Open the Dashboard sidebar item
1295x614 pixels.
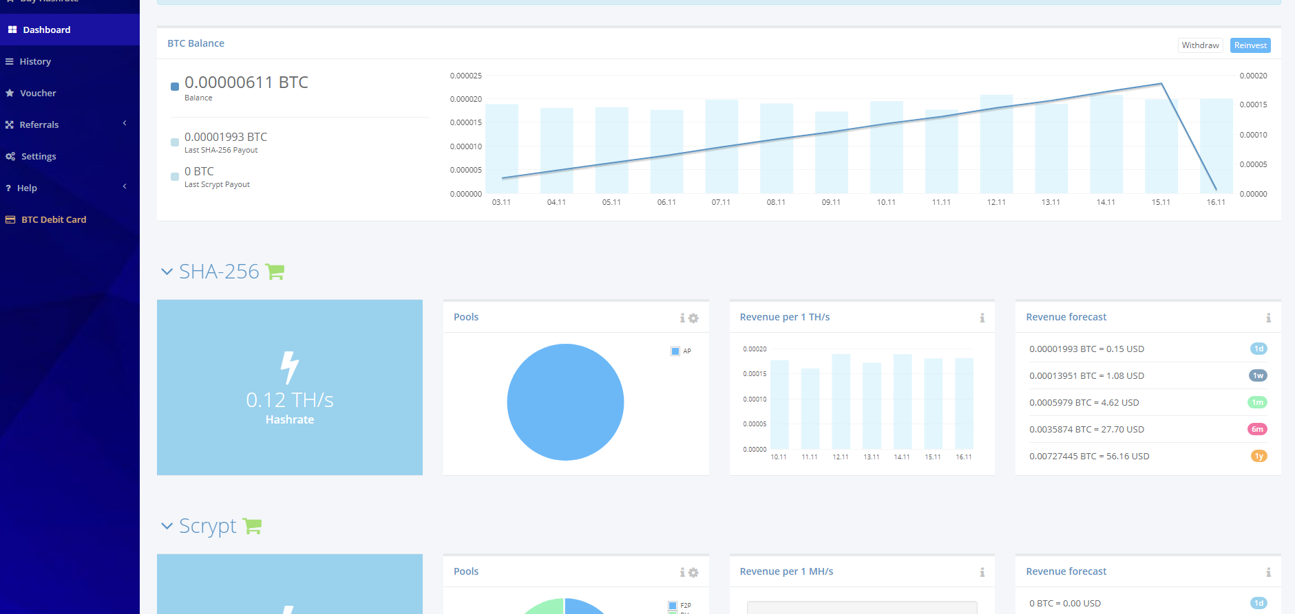70,30
